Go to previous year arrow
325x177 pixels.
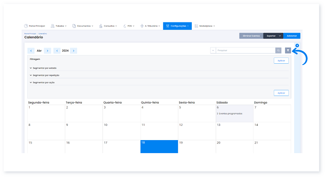57,51
